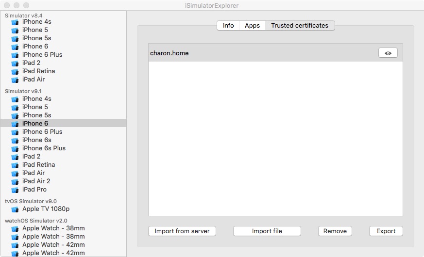Click the watchOS Simulator v2.0 group header
The height and width of the screenshot is (257, 424).
[x=36, y=221]
